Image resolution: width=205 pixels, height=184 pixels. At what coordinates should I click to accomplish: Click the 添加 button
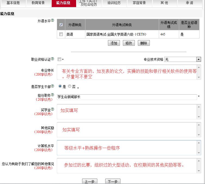pyautogui.click(x=114, y=43)
